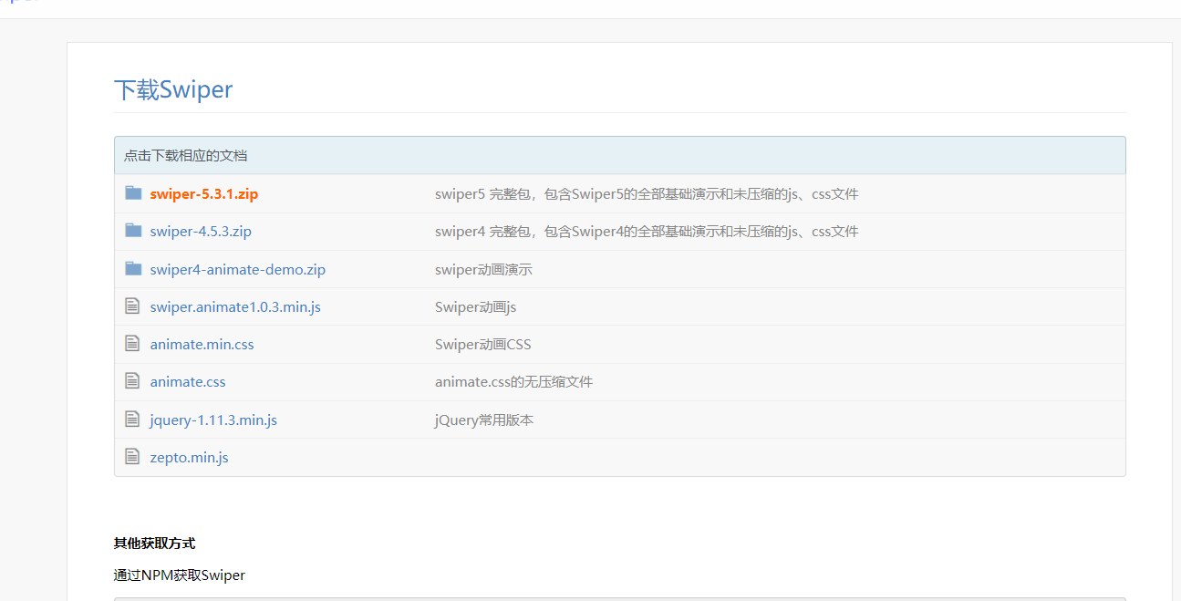This screenshot has width=1181, height=601.
Task: Click the folder icon beside swiper4-animate-demo.zip
Action: [x=133, y=268]
